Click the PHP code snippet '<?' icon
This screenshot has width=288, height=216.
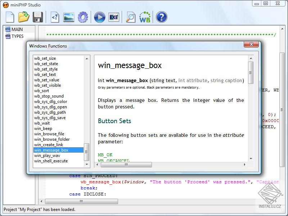(55, 17)
